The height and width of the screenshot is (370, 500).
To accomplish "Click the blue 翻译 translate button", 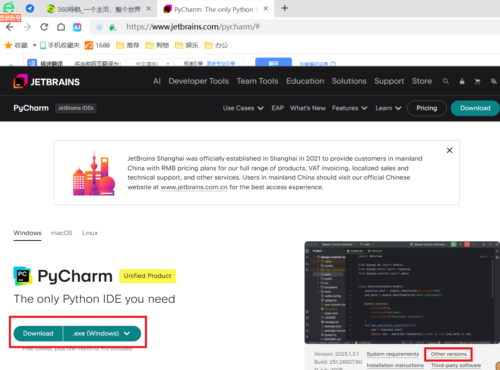I will point(274,62).
